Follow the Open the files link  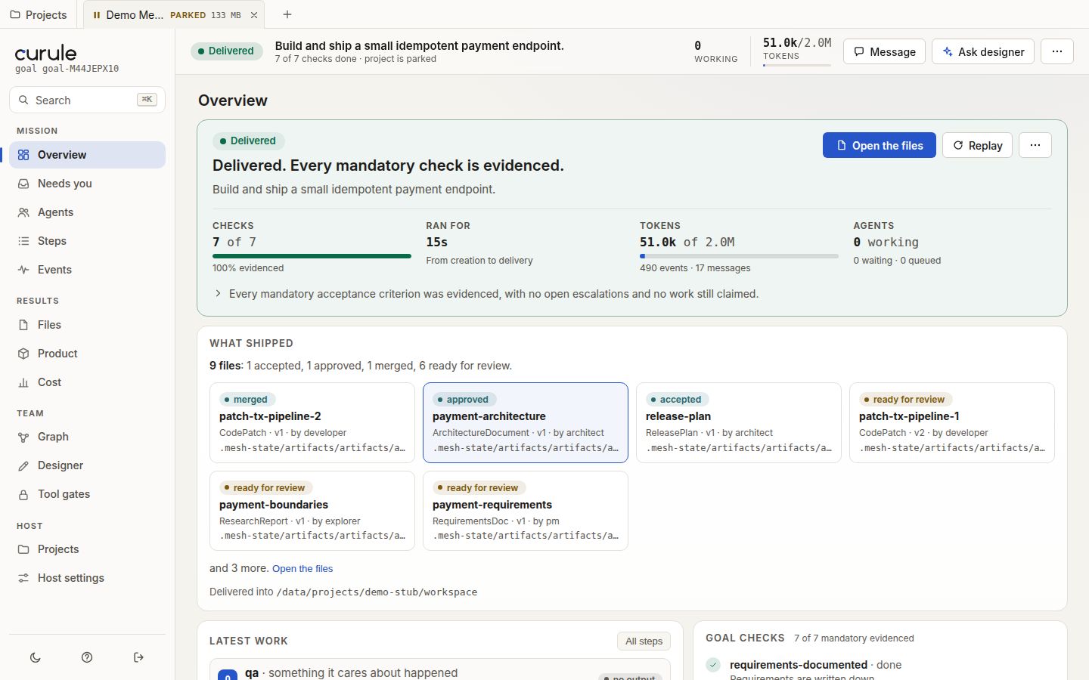(302, 568)
